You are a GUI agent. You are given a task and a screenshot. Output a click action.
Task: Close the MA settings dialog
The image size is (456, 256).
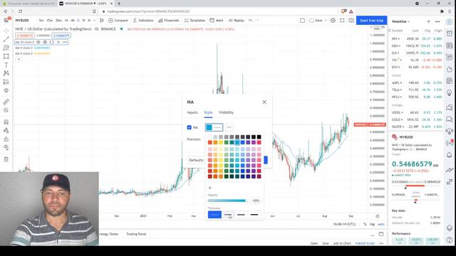[264, 102]
